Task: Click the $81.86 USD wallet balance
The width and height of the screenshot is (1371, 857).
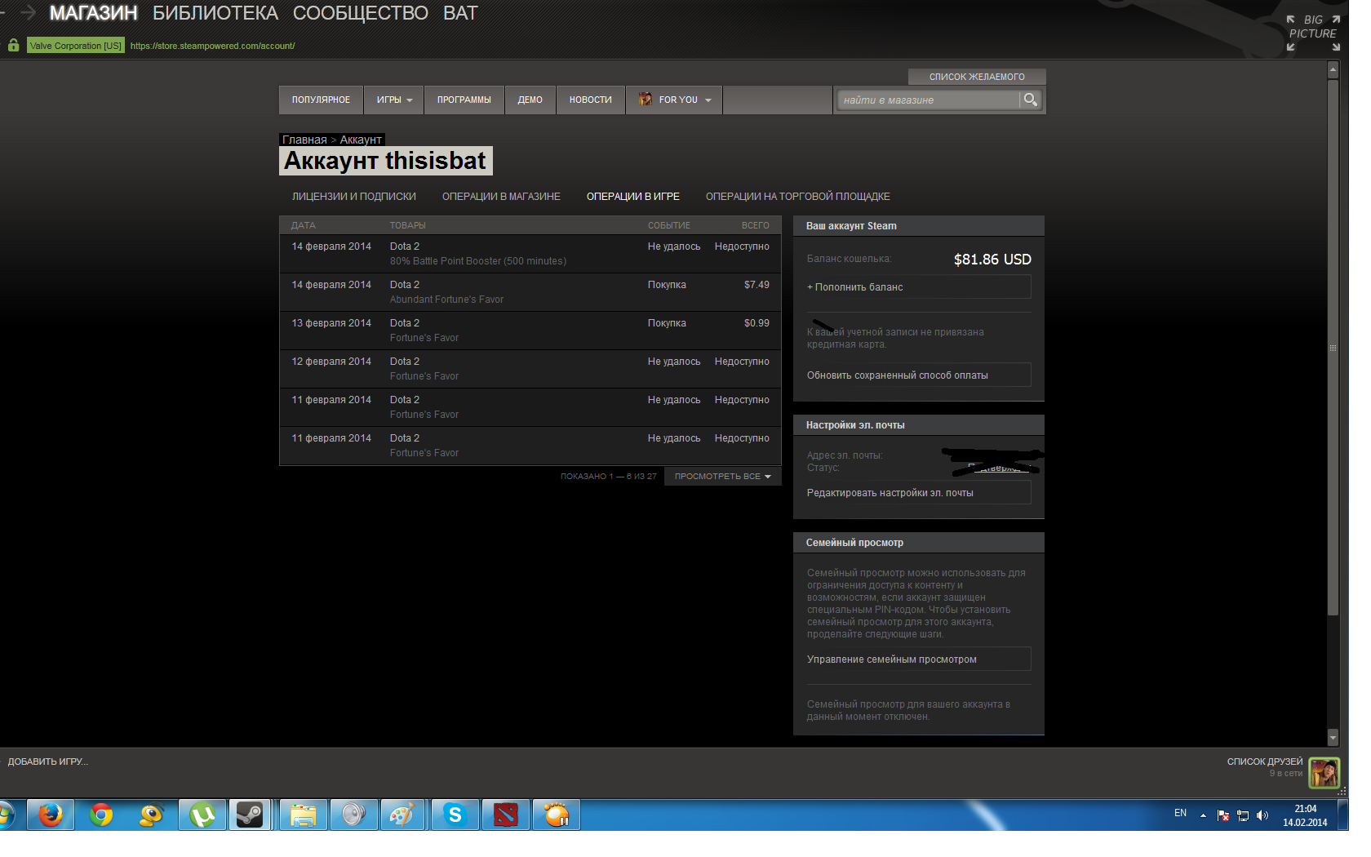Action: 992,260
